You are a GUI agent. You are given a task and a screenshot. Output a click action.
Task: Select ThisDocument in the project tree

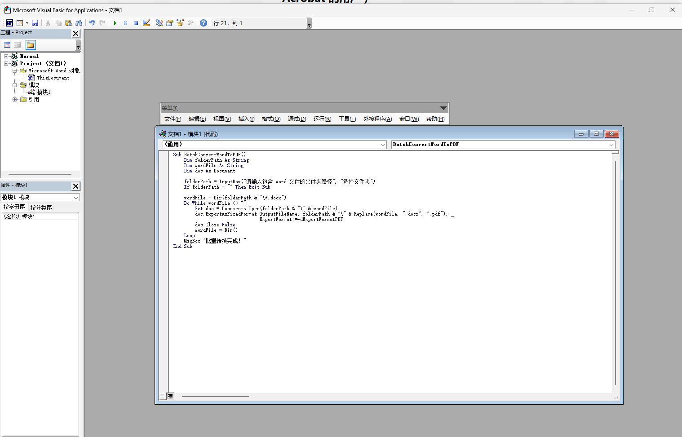point(53,78)
